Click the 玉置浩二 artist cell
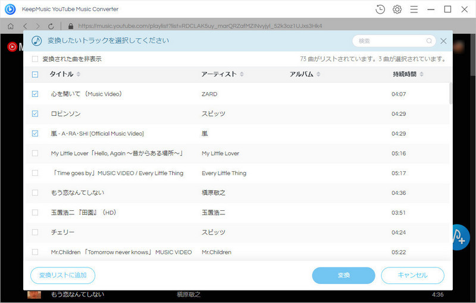The width and height of the screenshot is (476, 303). [x=214, y=213]
